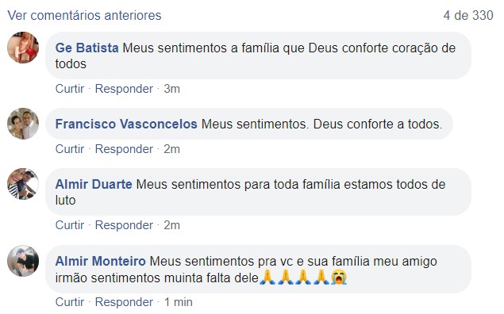Open Francisco Vasconcelos's profile picture
This screenshot has height=314, width=504.
point(23,124)
